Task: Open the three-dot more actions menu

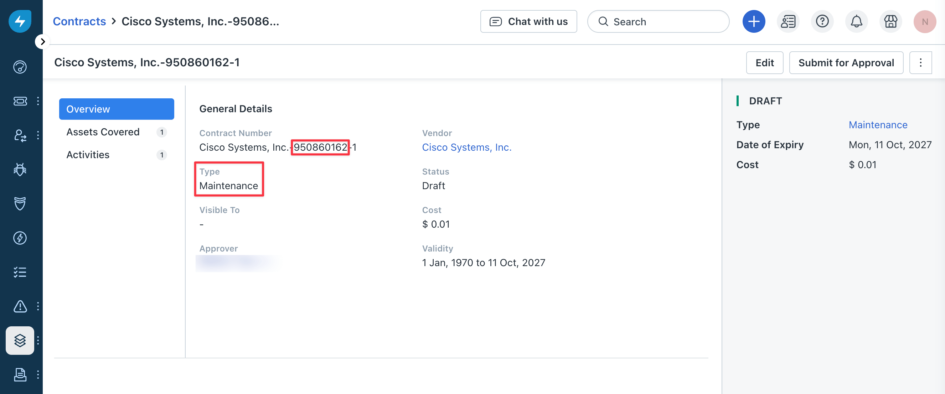Action: 920,63
